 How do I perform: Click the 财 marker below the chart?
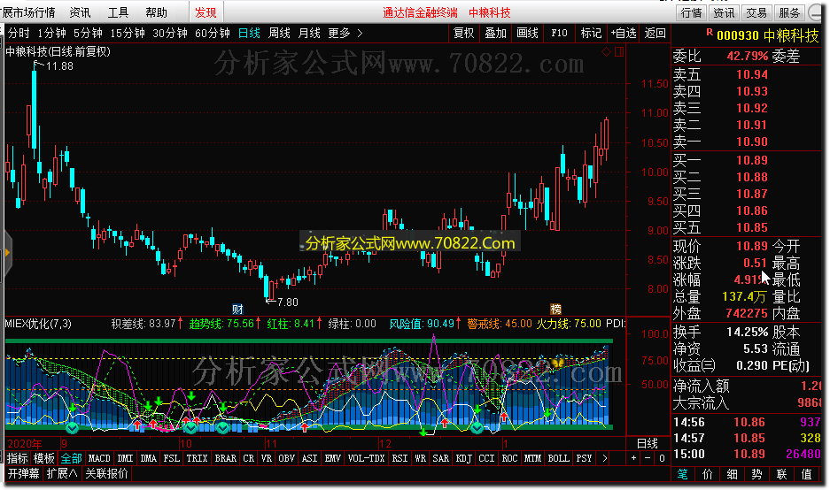pyautogui.click(x=237, y=310)
